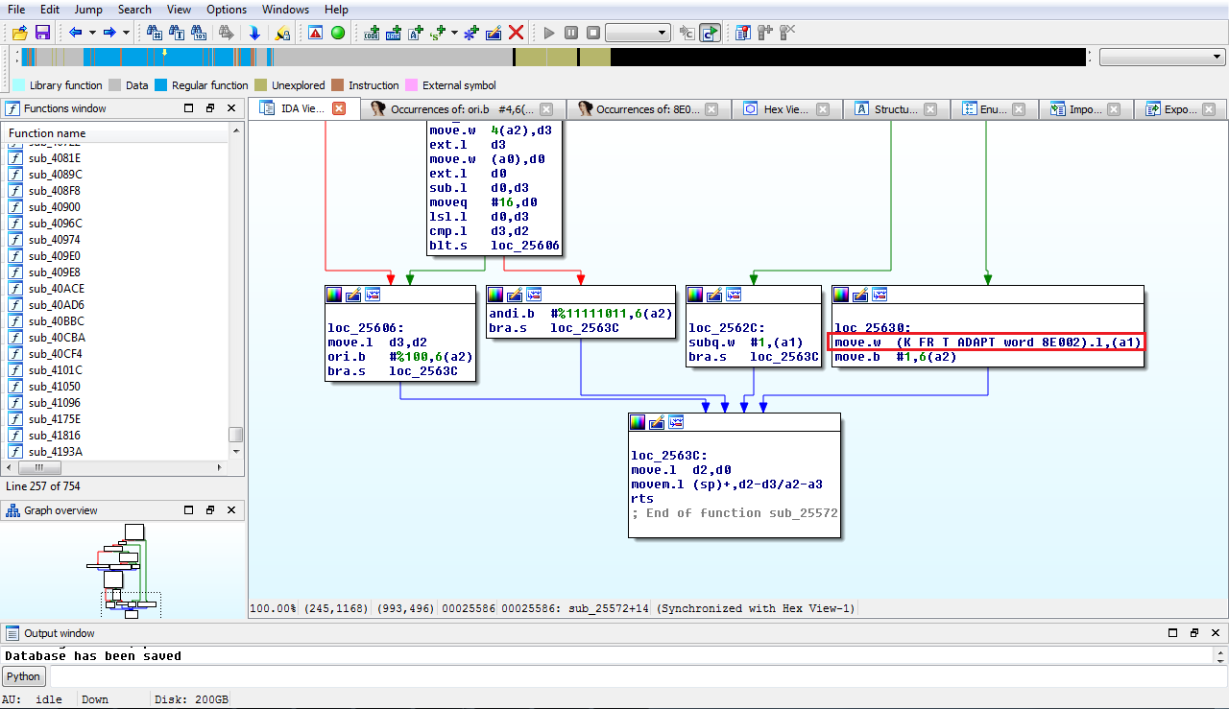Select sub_4081E in the Functions window
1229x709 pixels.
55,158
